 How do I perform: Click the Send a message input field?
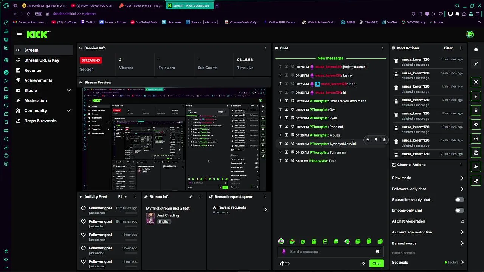click(331, 252)
